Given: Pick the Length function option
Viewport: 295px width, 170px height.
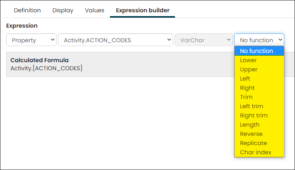Looking at the screenshot, I should 259,125.
